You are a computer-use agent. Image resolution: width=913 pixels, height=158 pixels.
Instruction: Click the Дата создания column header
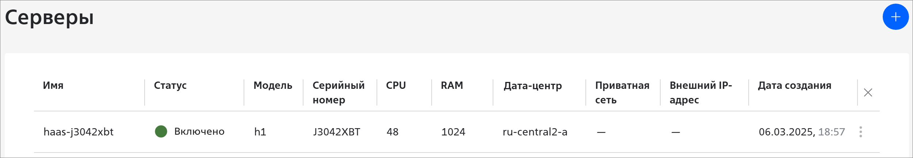(x=795, y=85)
